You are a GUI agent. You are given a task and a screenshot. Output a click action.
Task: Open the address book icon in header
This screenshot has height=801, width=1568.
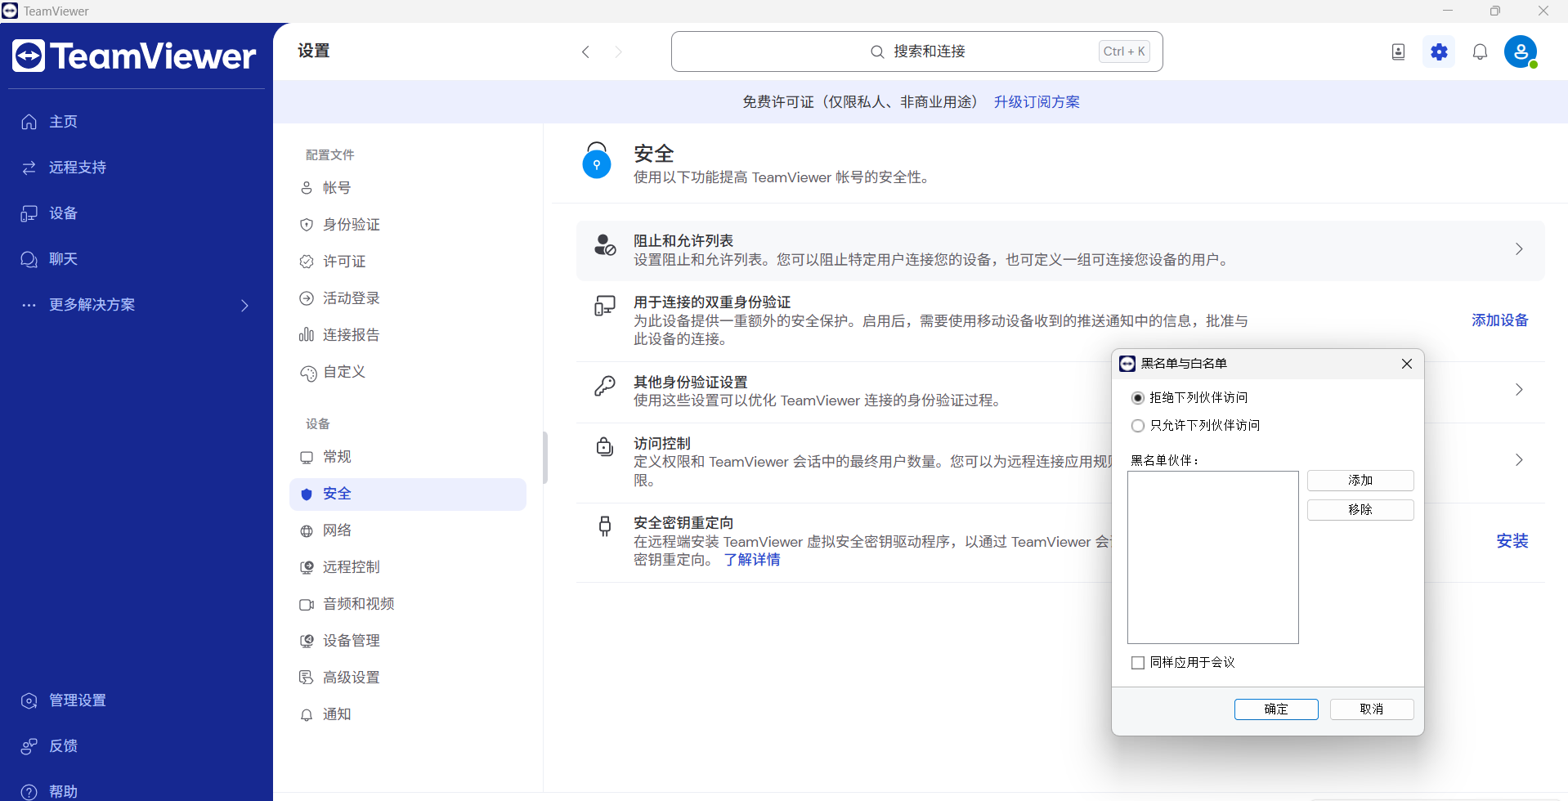click(1398, 52)
